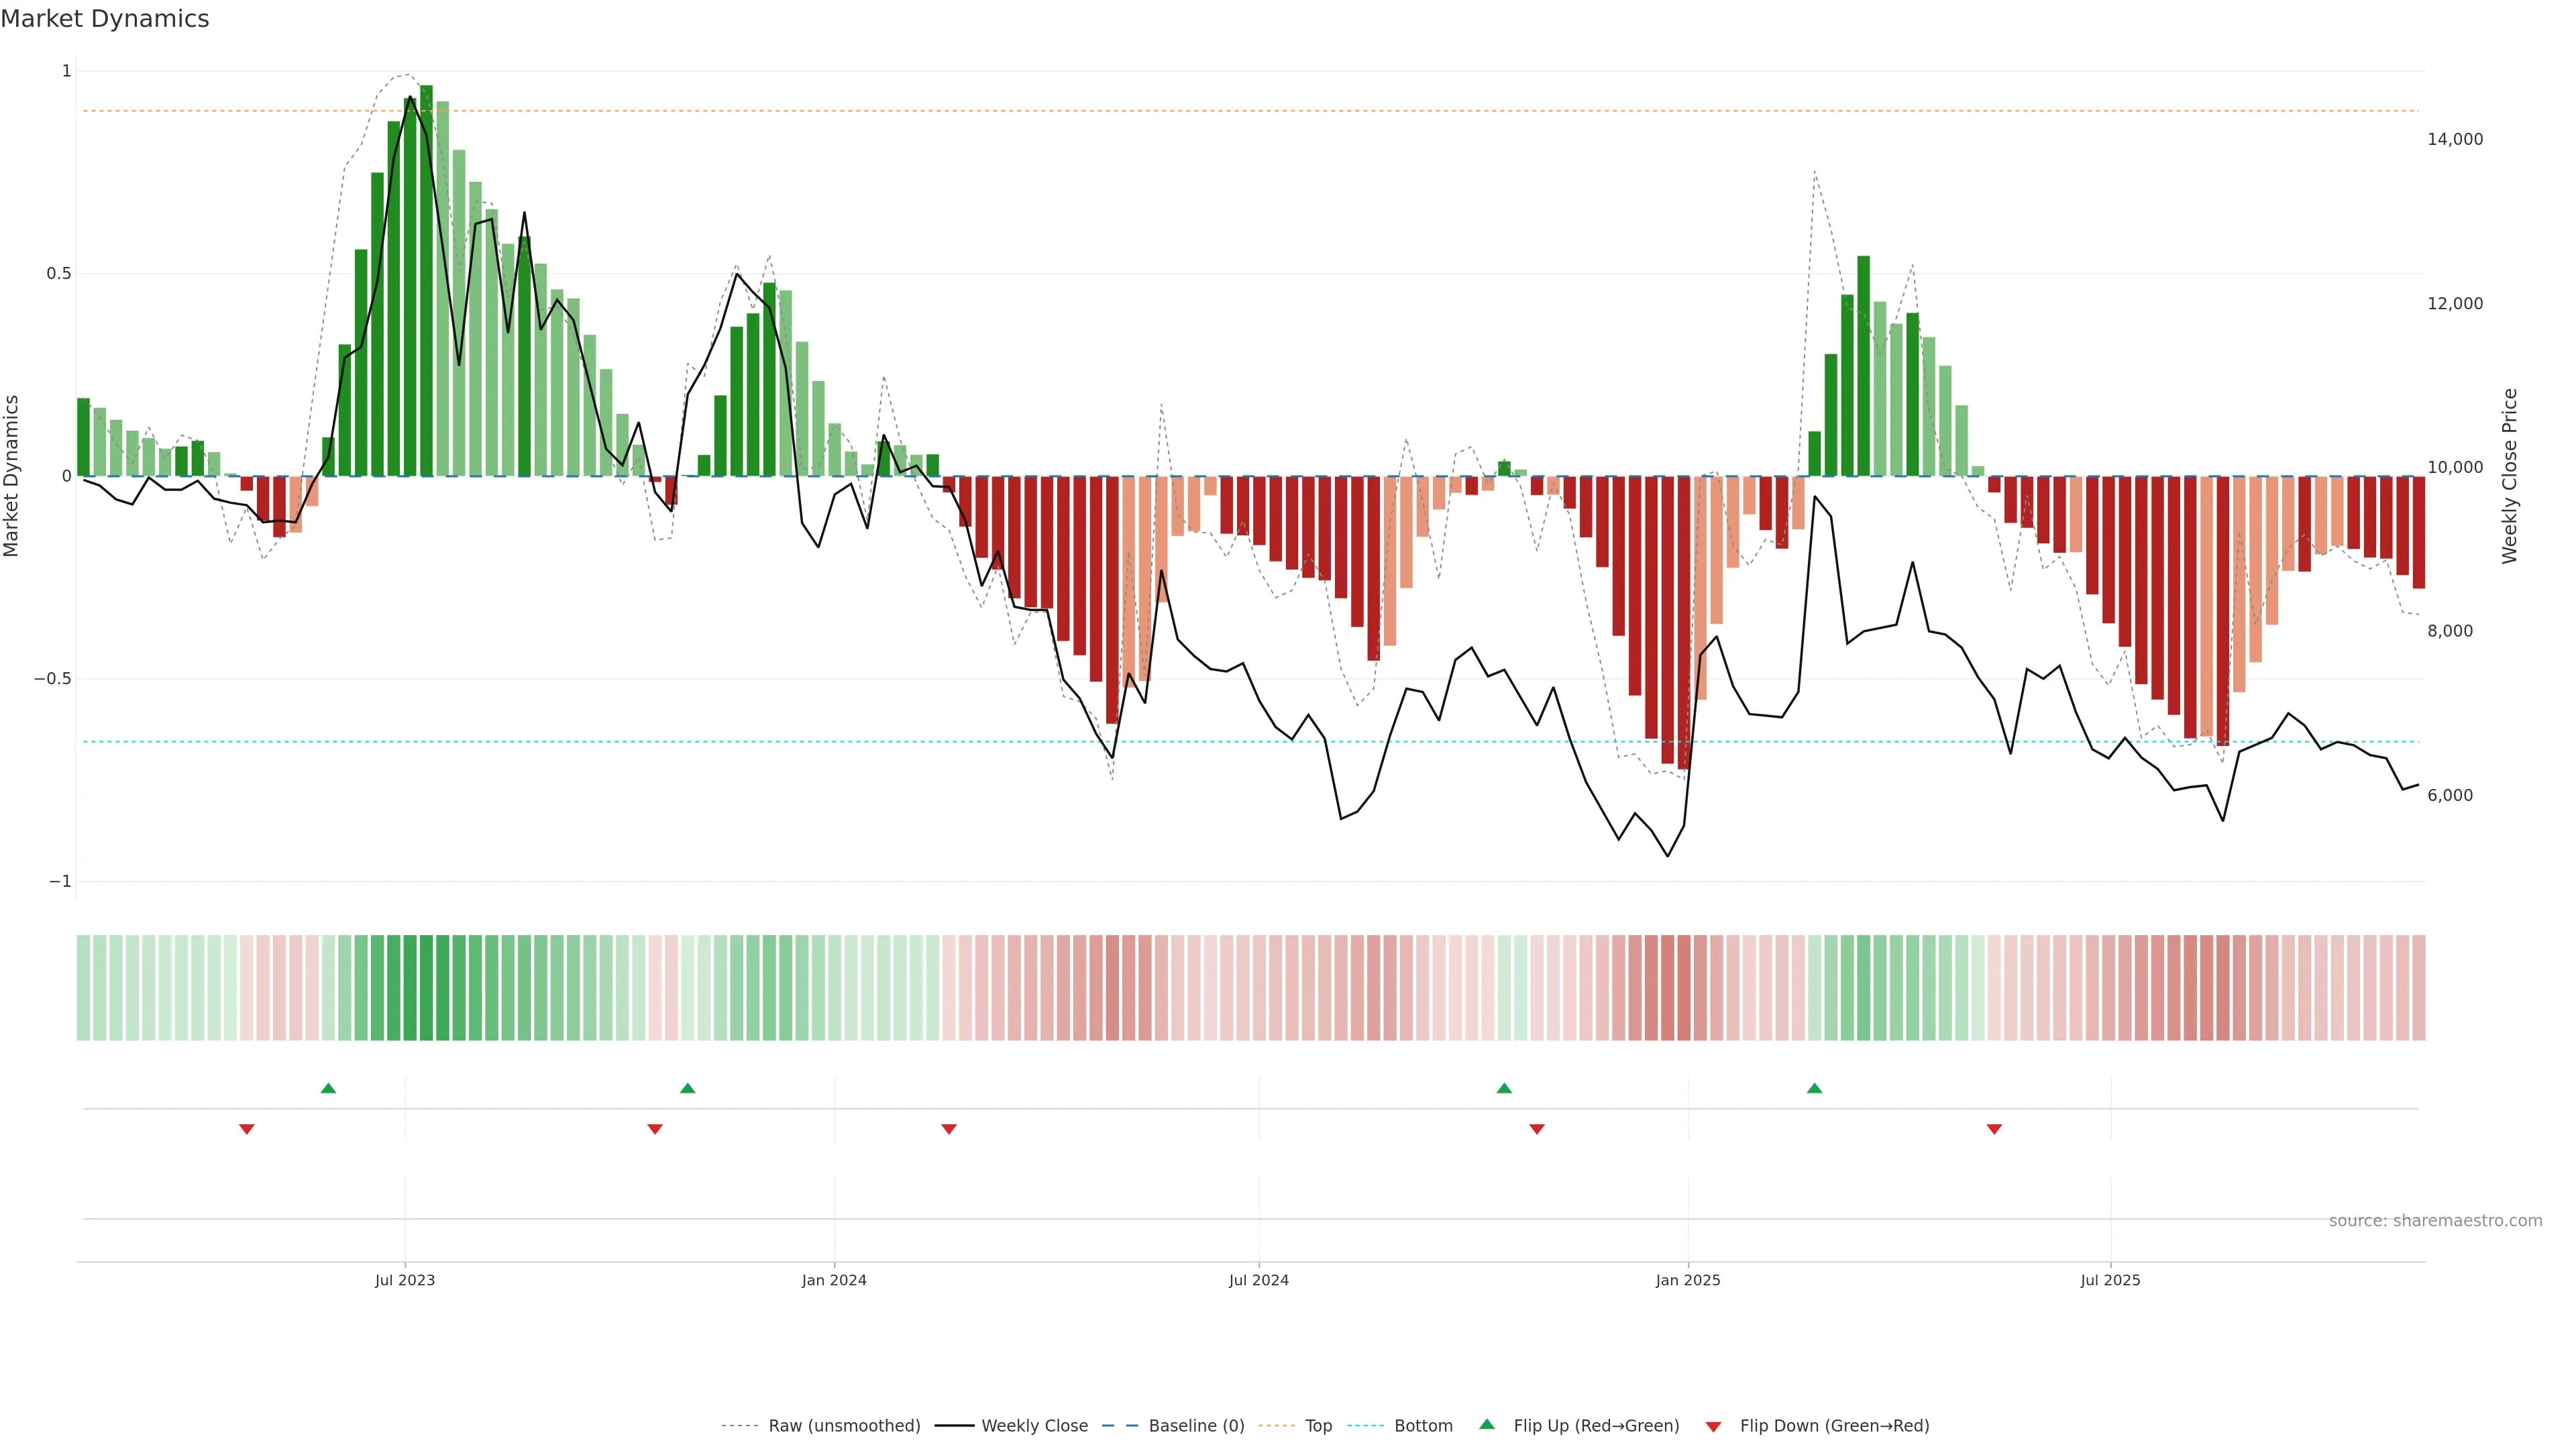Toggle the Baseline (0) legend entry
2576x1449 pixels.
click(x=1196, y=1426)
